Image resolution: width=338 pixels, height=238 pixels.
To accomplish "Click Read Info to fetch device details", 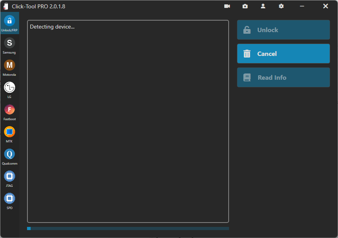I will click(x=283, y=77).
